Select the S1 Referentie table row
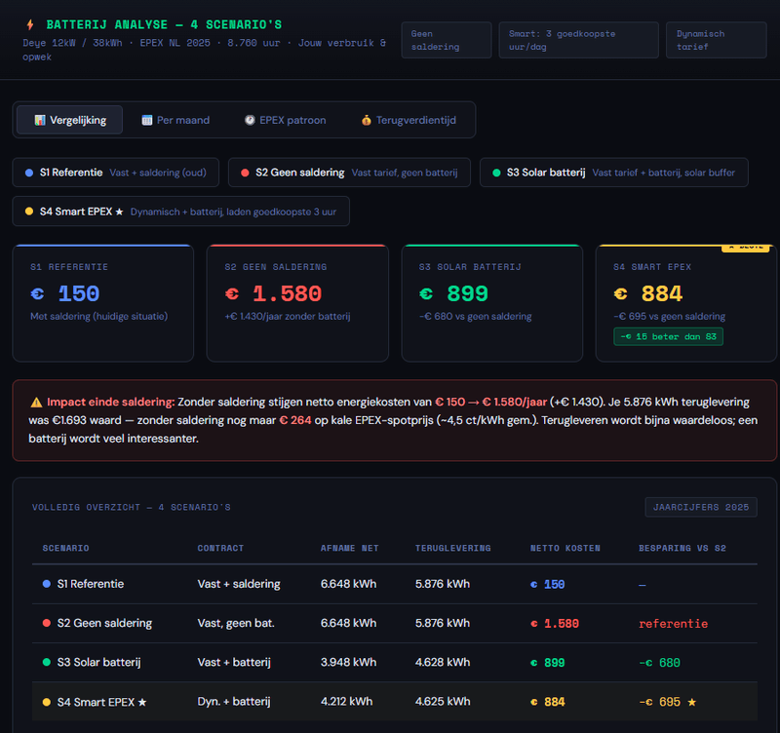 pyautogui.click(x=395, y=584)
